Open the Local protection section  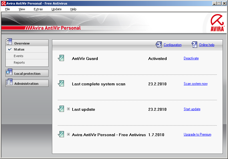[x=27, y=73]
